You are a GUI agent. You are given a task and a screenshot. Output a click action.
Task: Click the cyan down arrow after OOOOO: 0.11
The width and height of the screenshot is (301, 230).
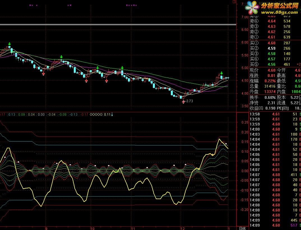coord(112,115)
